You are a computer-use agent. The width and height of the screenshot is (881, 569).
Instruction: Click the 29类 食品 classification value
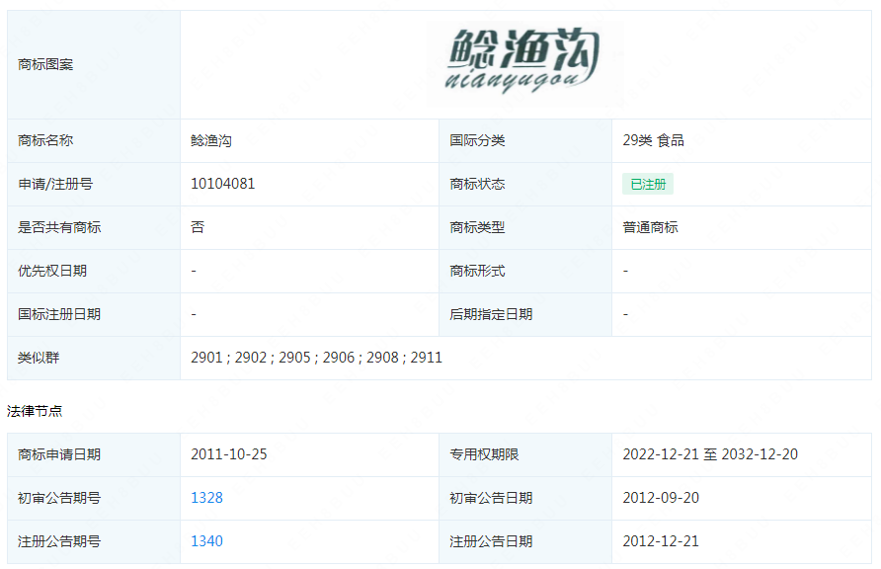click(x=653, y=140)
